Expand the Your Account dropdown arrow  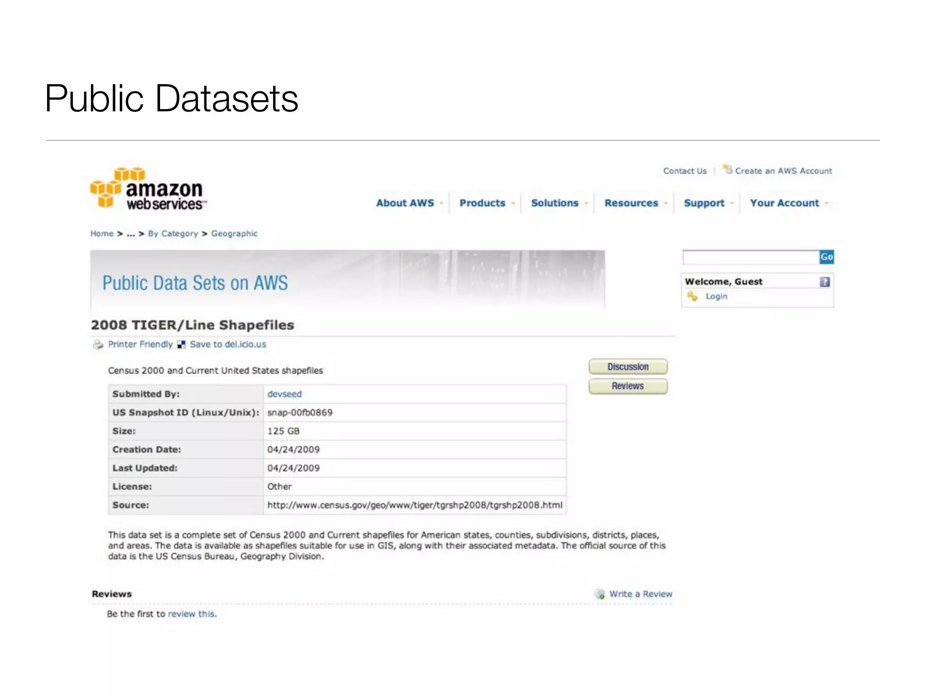pyautogui.click(x=827, y=204)
